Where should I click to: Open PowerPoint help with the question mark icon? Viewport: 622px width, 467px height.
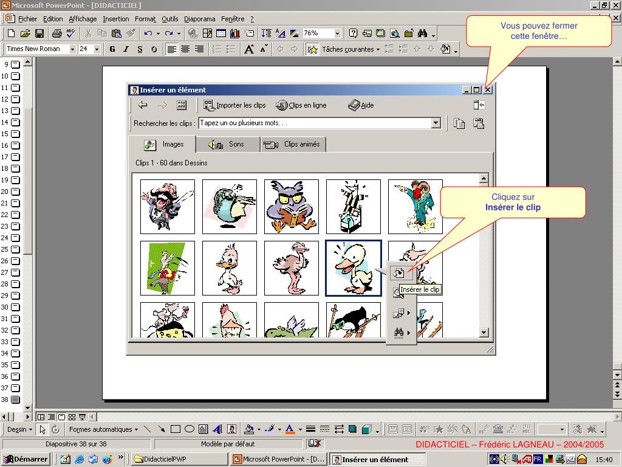353,33
